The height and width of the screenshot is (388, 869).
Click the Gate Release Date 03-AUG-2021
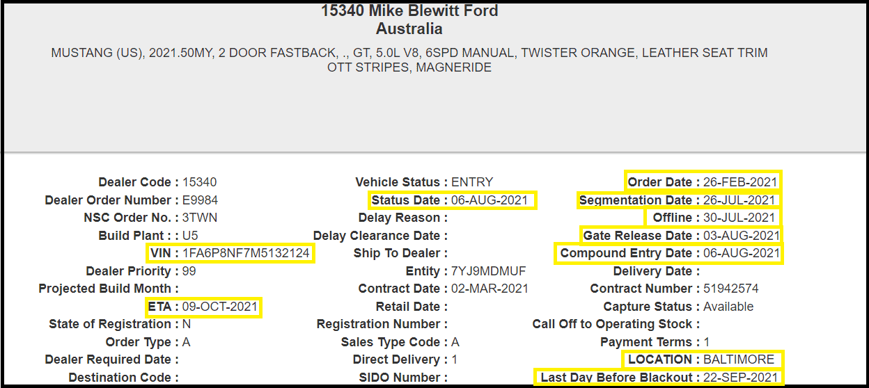(742, 236)
